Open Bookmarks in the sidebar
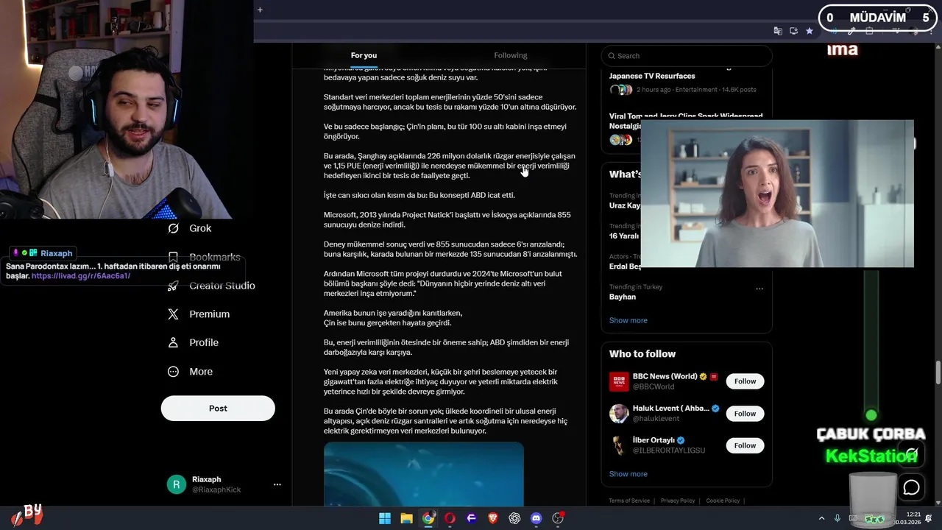 pos(205,257)
